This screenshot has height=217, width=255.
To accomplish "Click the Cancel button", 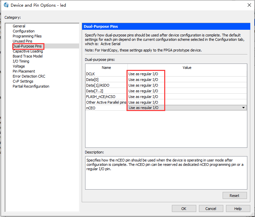I will pos(211,209).
